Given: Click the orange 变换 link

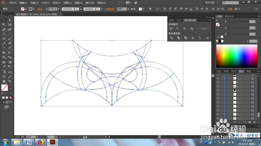Looking at the screenshot, I should [x=230, y=9].
